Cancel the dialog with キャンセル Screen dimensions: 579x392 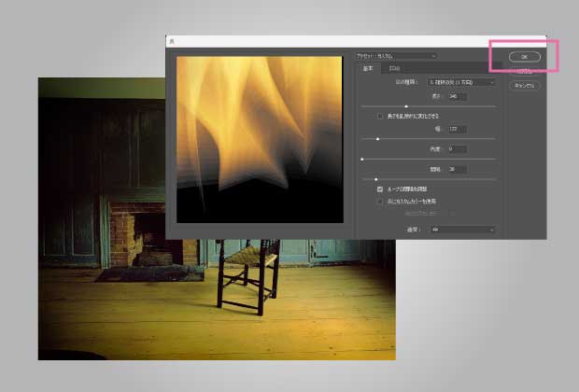pyautogui.click(x=525, y=85)
